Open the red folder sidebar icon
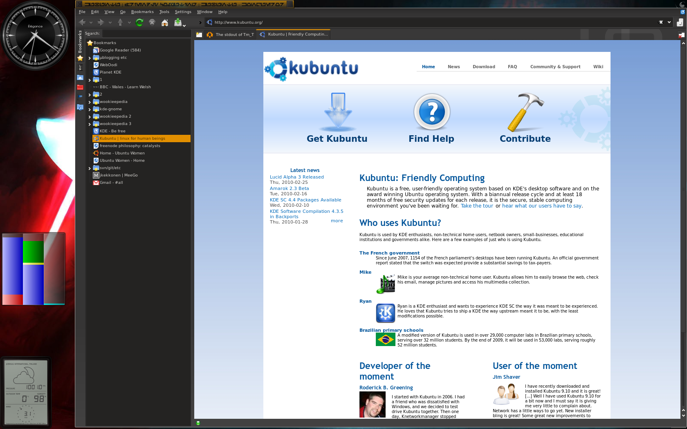This screenshot has width=687, height=429. pyautogui.click(x=80, y=87)
